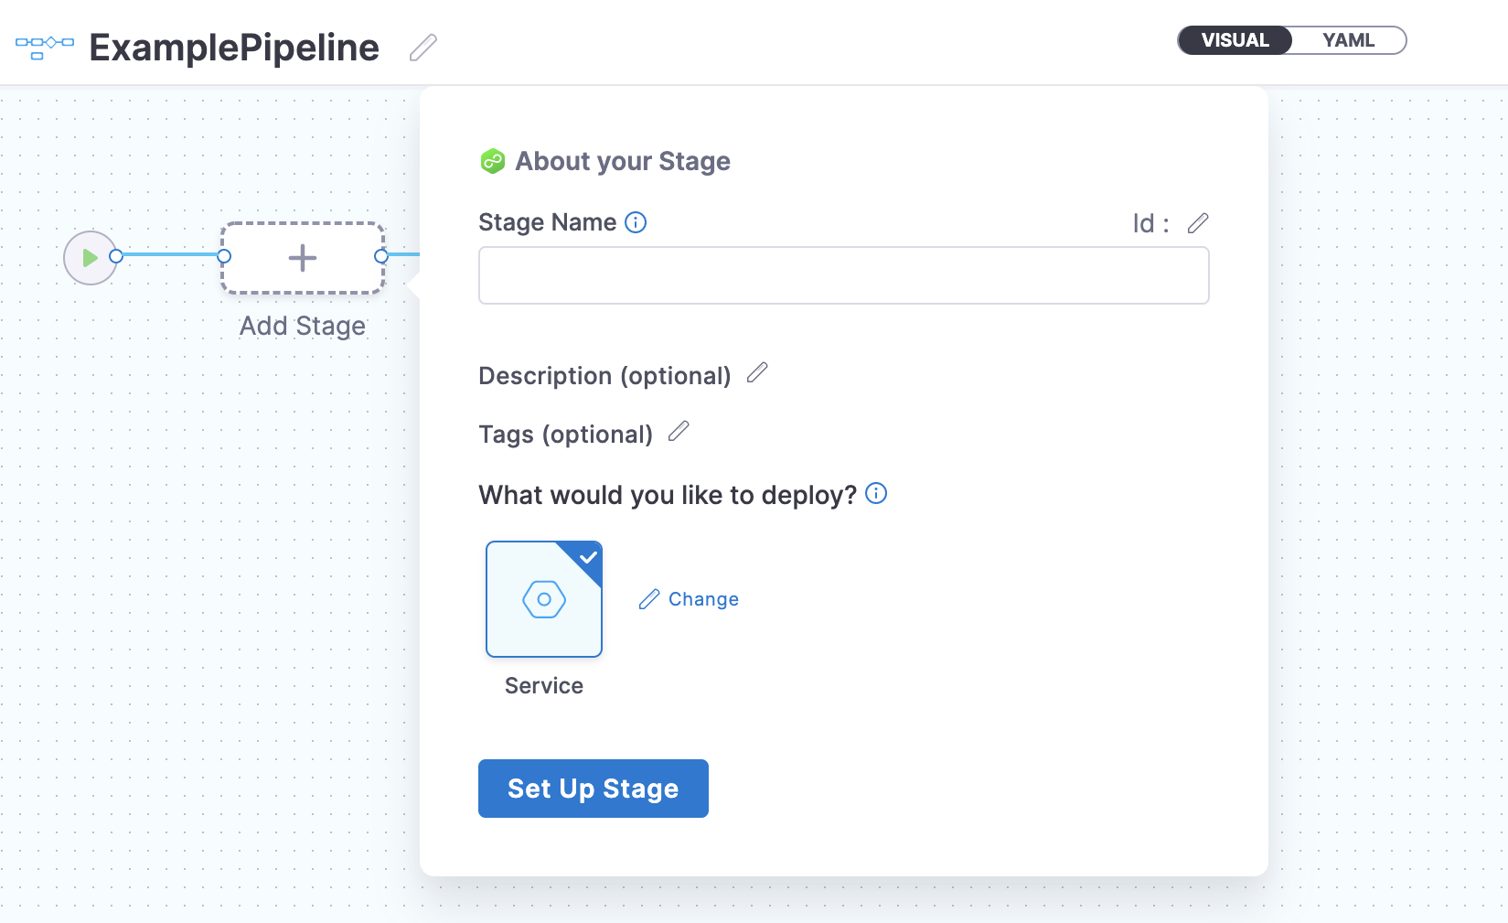The image size is (1508, 923).
Task: Click the green stage icon by heading
Action: coord(493,162)
